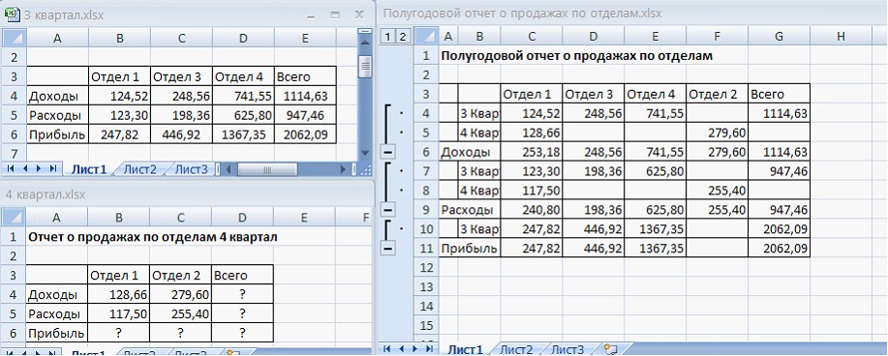Select Отдел 2 header in Полугодовой отчет
Viewport: 888px width, 356px height.
717,94
